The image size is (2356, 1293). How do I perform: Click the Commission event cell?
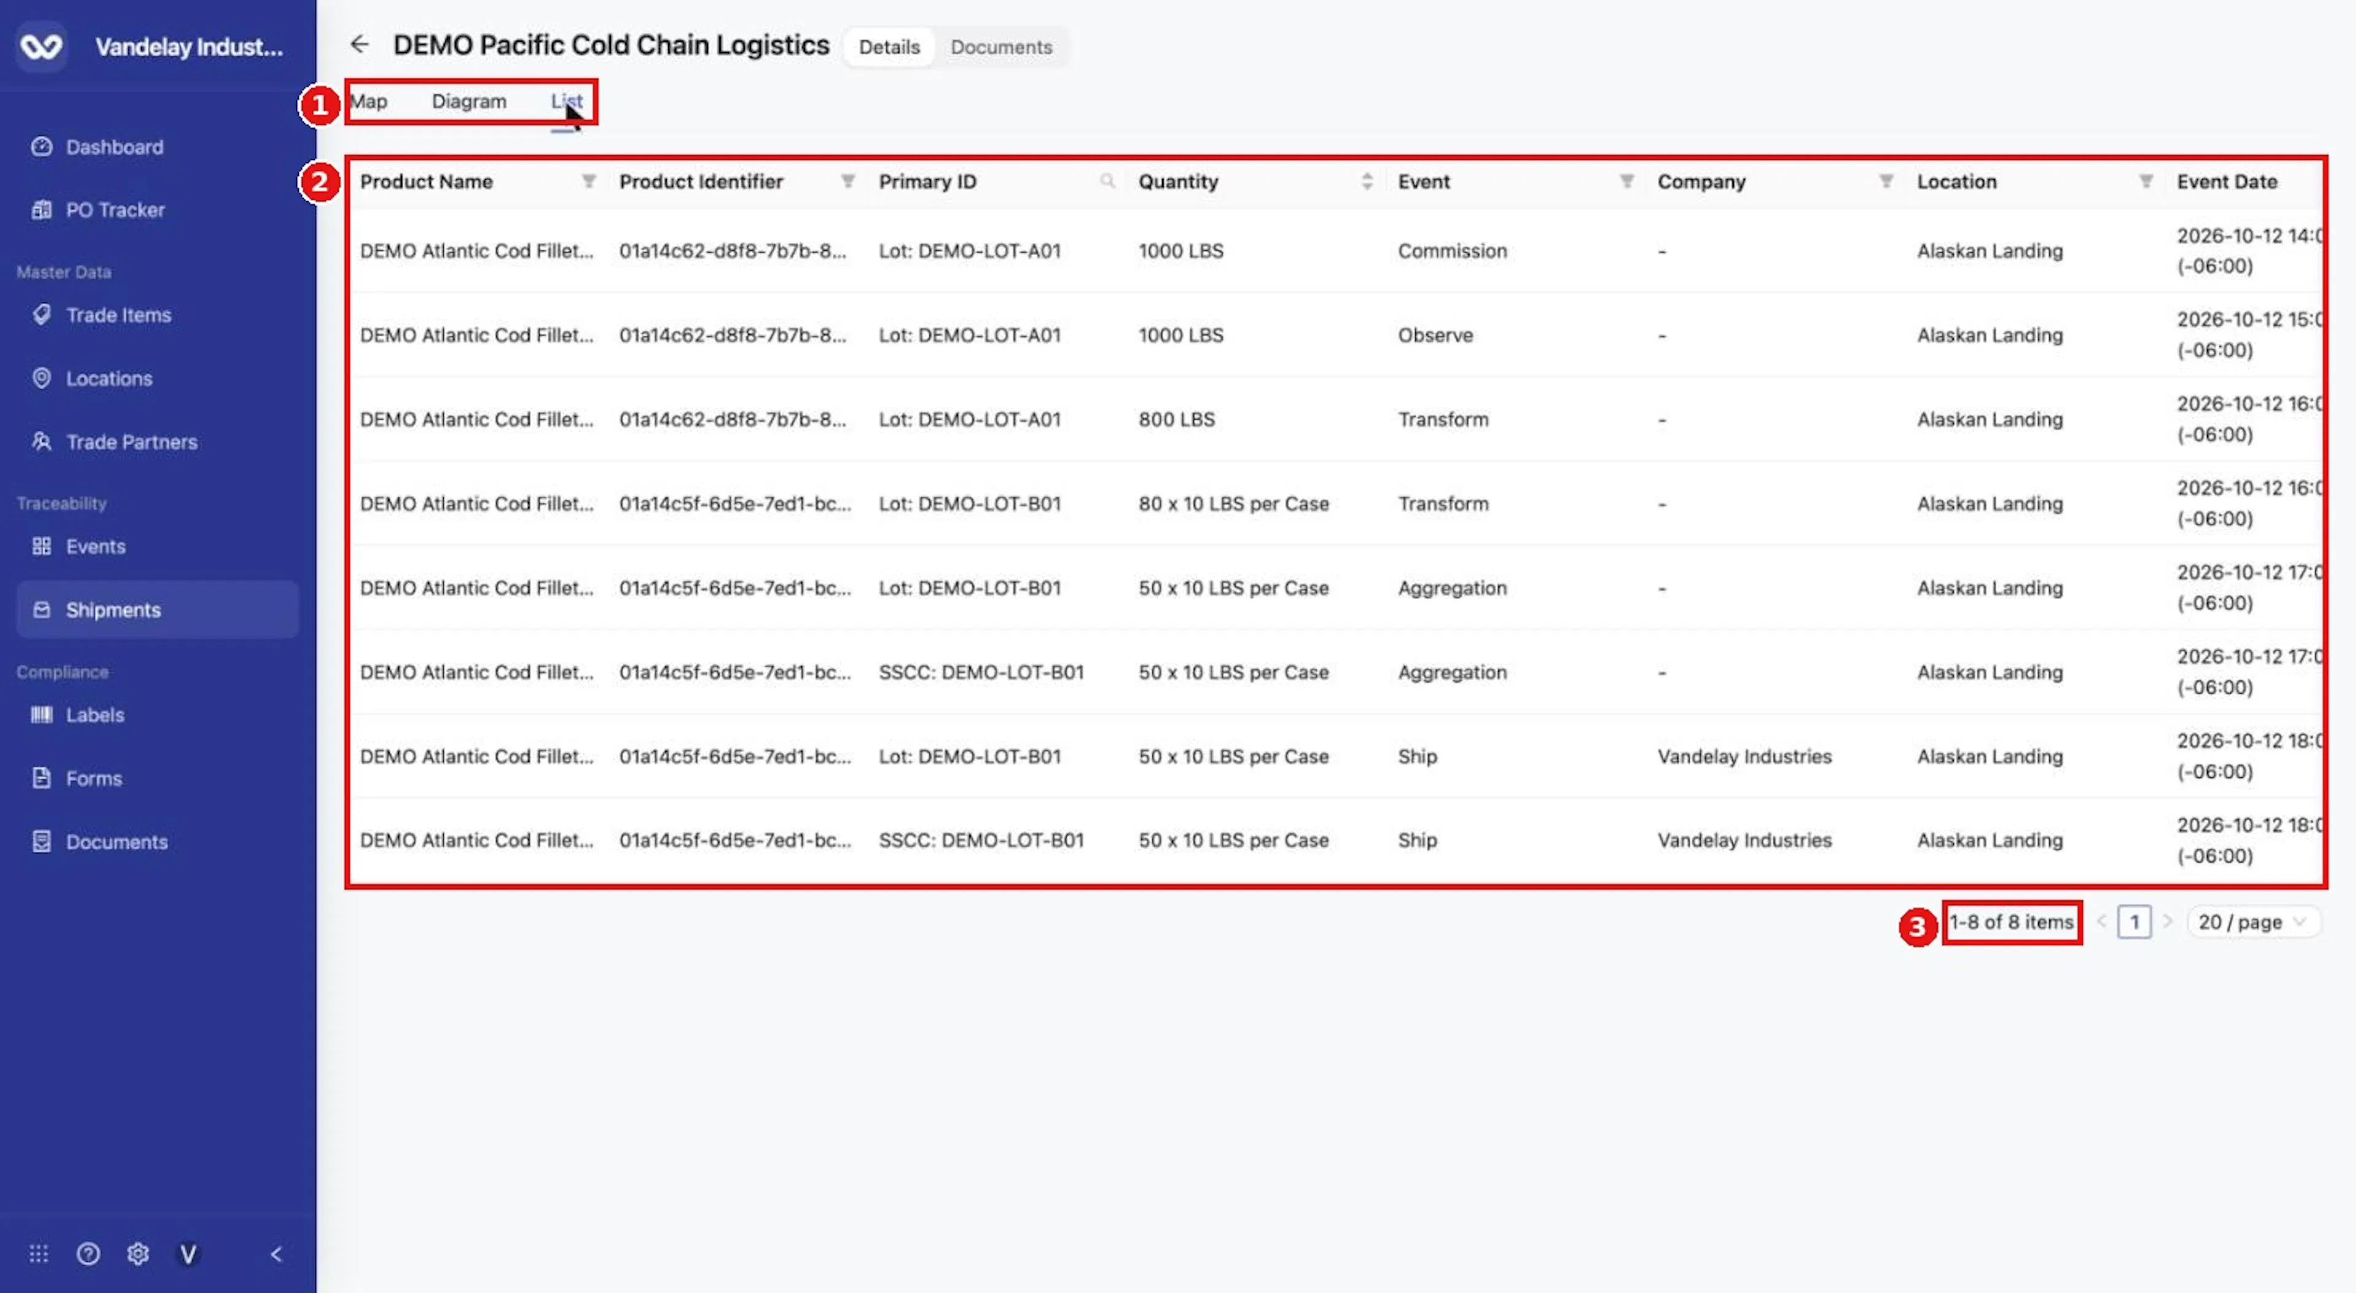point(1452,250)
